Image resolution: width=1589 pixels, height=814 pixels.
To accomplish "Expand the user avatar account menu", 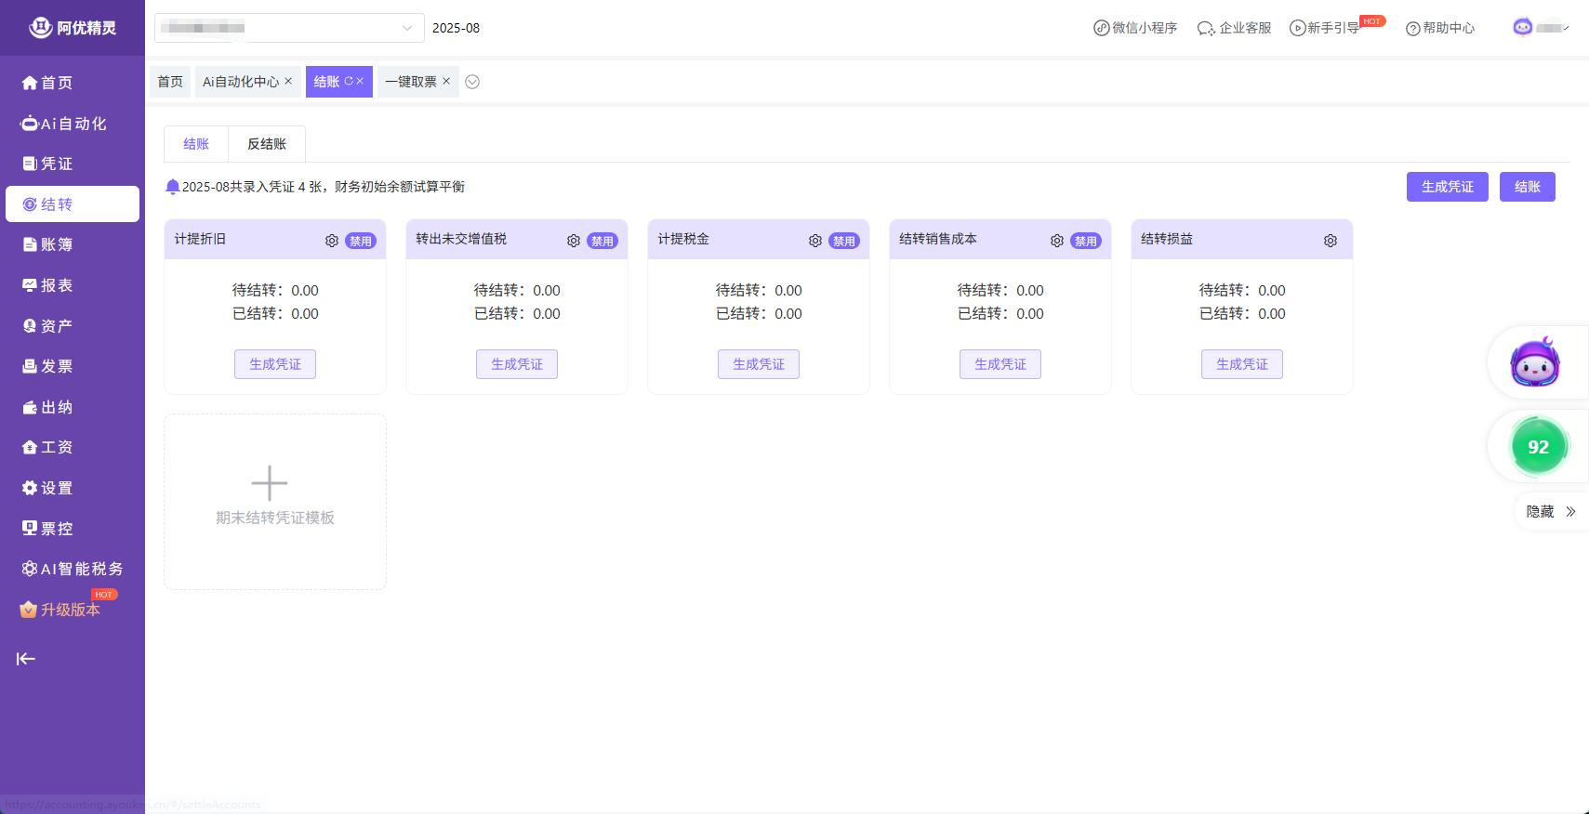I will 1541,28.
